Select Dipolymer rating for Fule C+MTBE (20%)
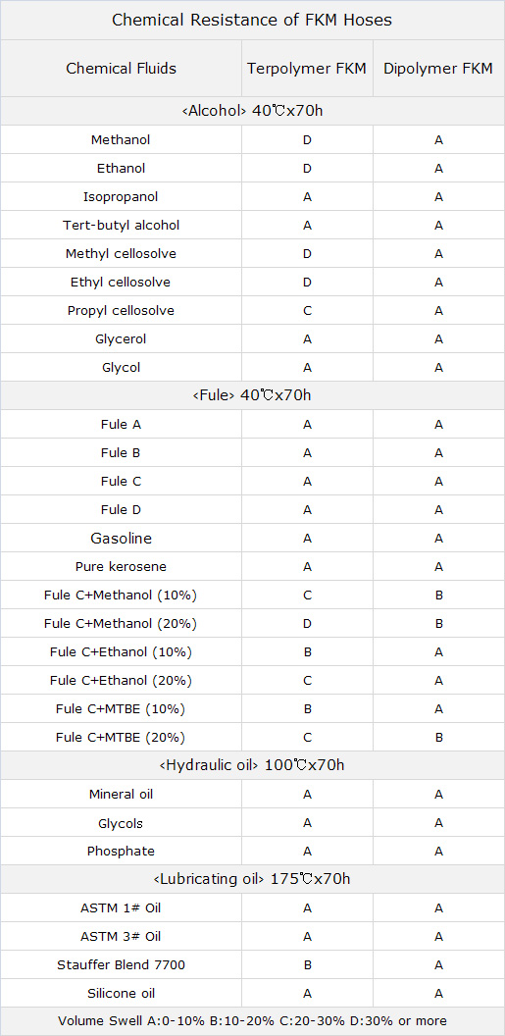Screen dimensions: 505x1036 click(438, 738)
